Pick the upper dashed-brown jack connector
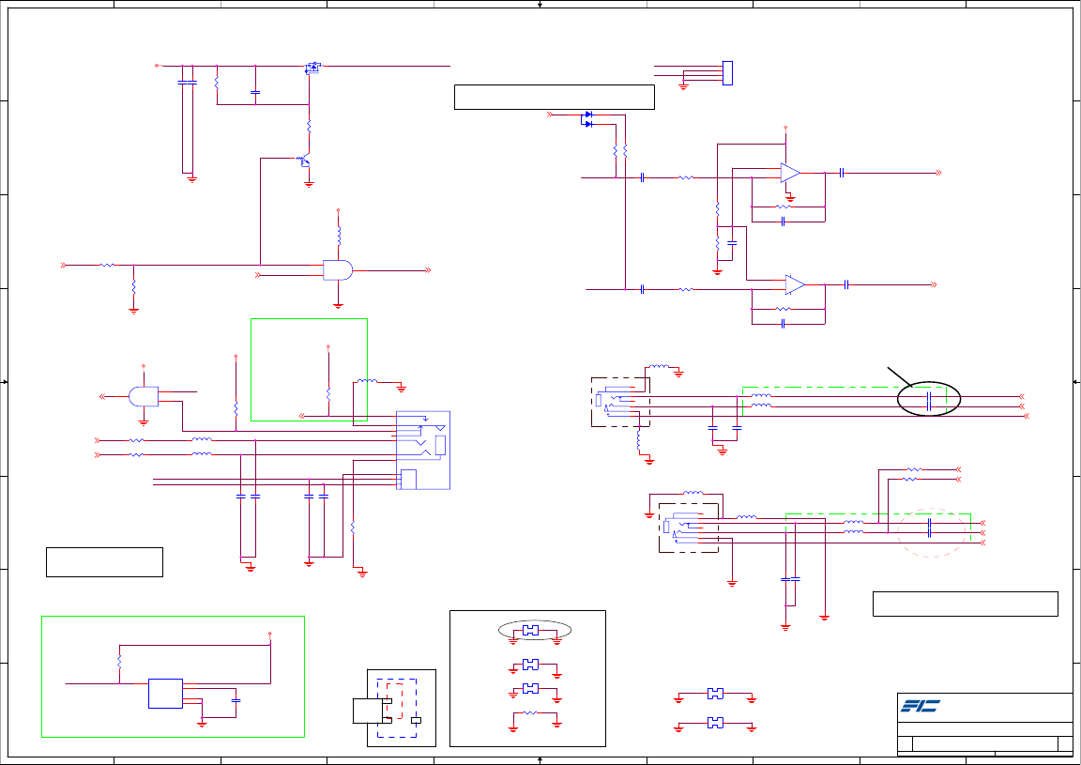1081x765 pixels. tap(620, 402)
